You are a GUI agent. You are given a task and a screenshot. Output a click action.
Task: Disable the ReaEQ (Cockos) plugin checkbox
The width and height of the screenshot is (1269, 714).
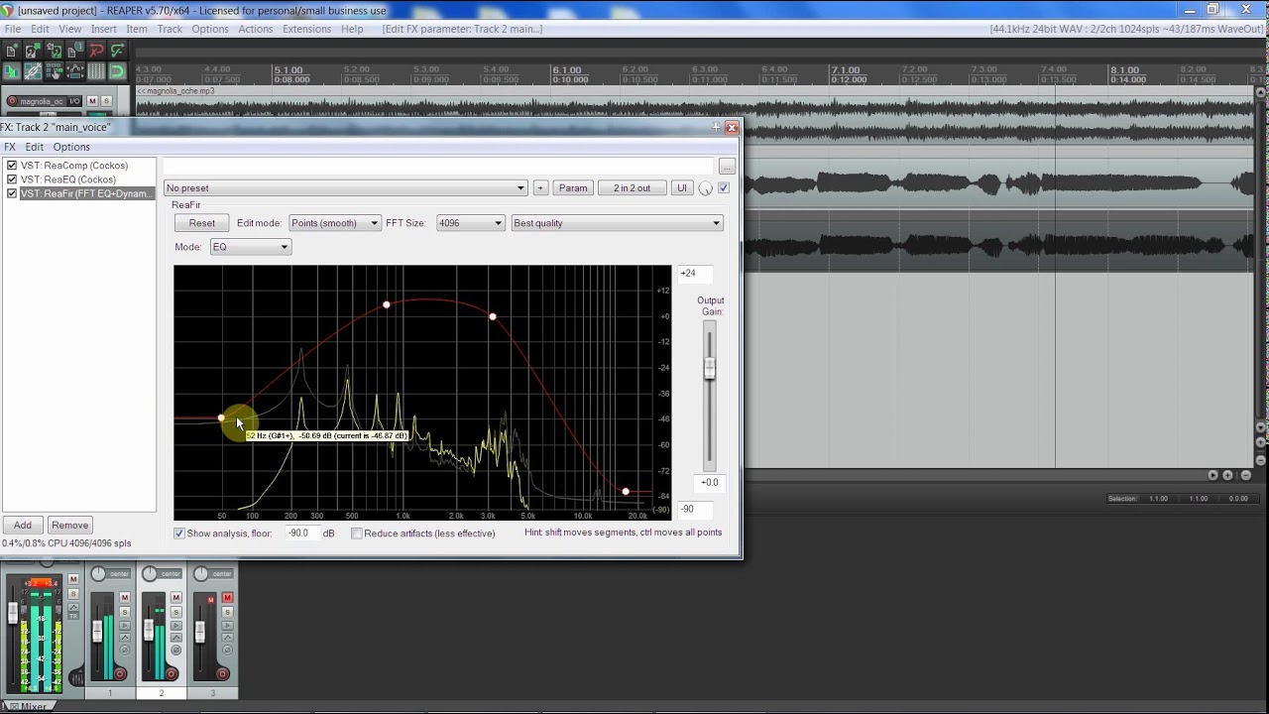tap(12, 179)
